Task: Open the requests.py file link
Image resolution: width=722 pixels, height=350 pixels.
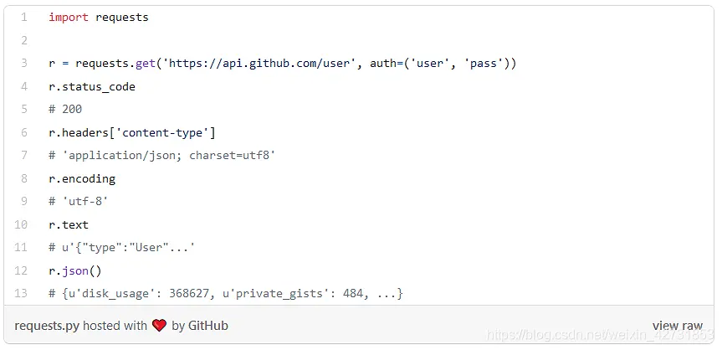Action: coord(47,326)
